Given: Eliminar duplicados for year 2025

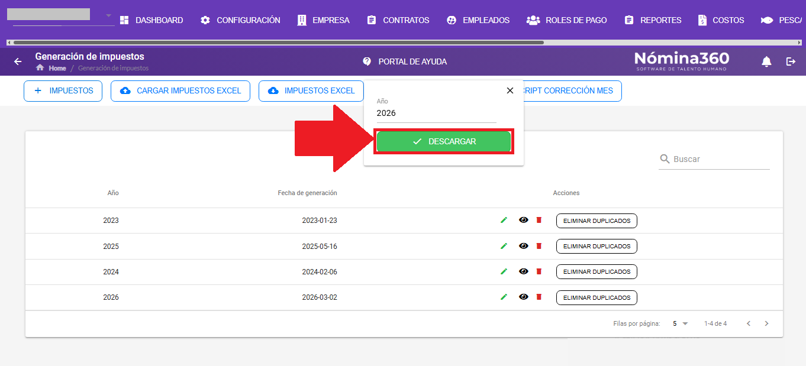Looking at the screenshot, I should point(597,246).
